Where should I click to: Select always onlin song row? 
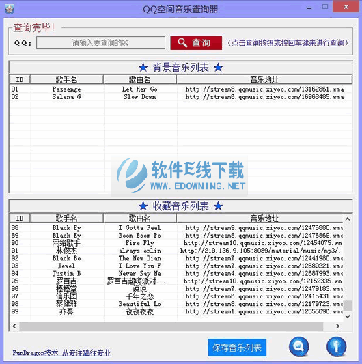(176, 251)
